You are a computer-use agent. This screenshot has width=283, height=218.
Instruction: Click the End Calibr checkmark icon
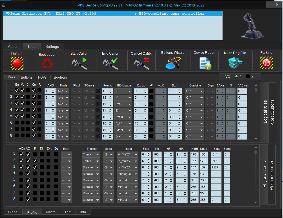pos(110,63)
